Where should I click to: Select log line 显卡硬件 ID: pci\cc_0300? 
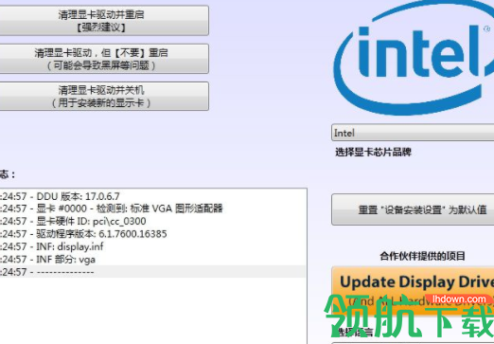(152, 221)
